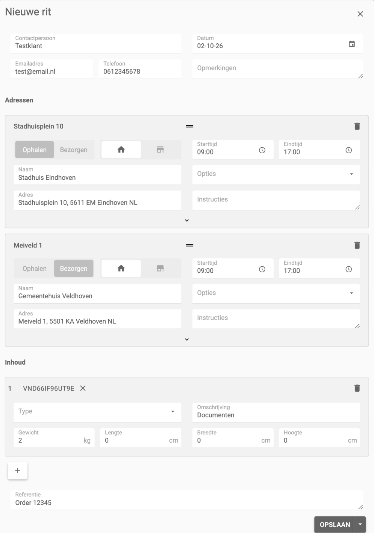Select Ophalen for Meiveld 1
Image resolution: width=374 pixels, height=533 pixels.
[35, 269]
